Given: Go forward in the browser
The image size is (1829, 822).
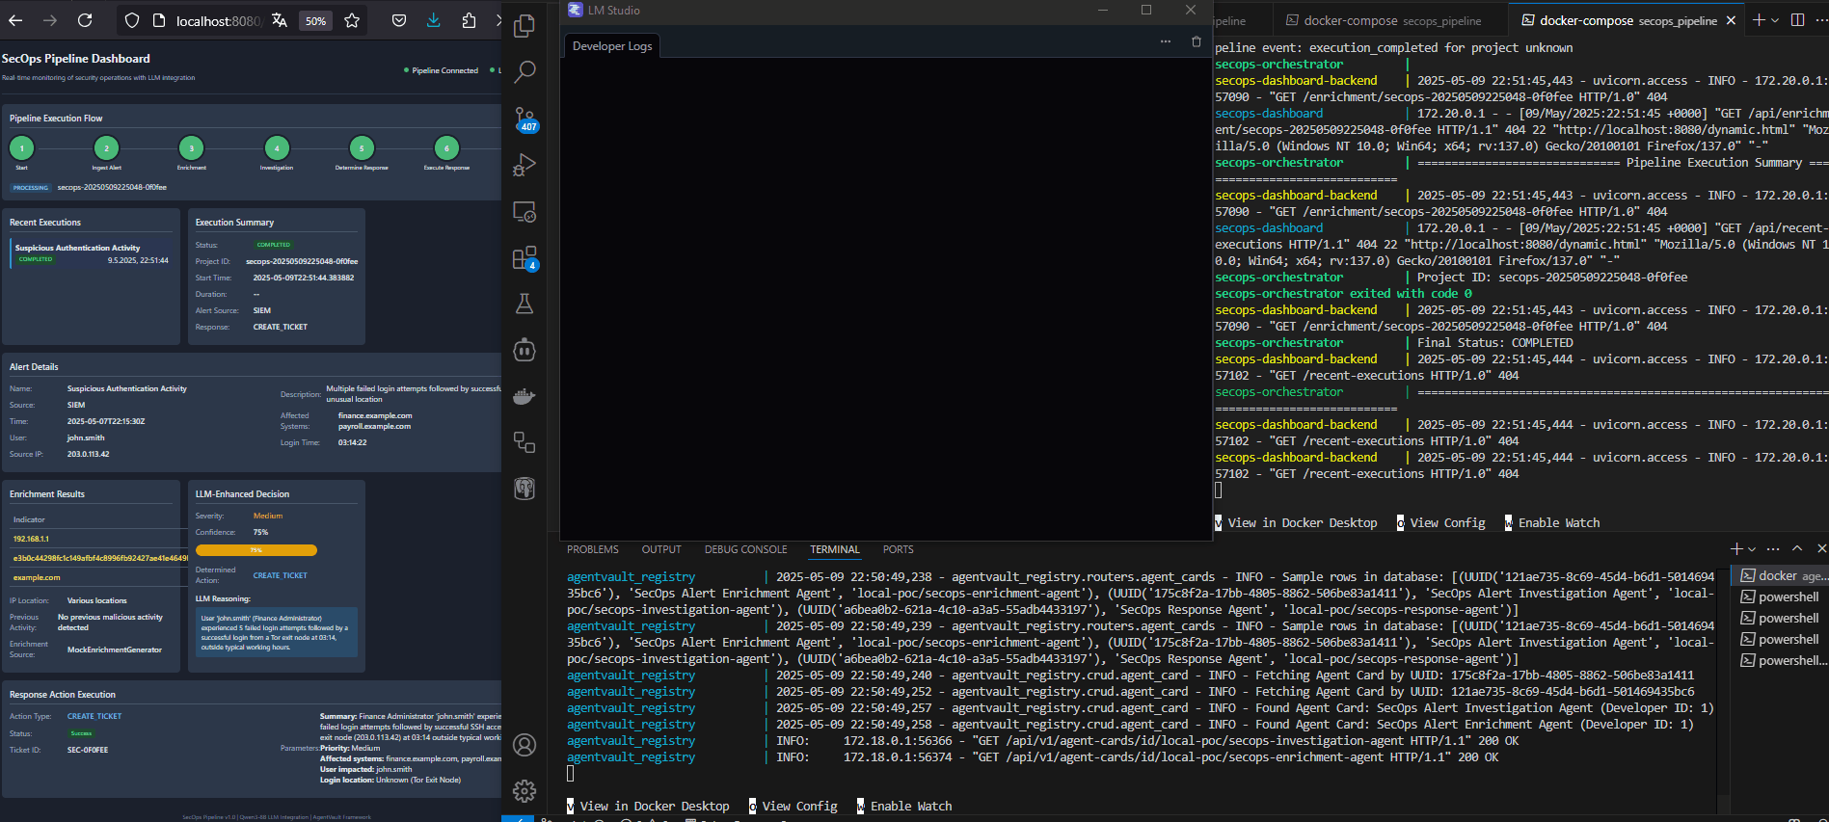Looking at the screenshot, I should (50, 20).
